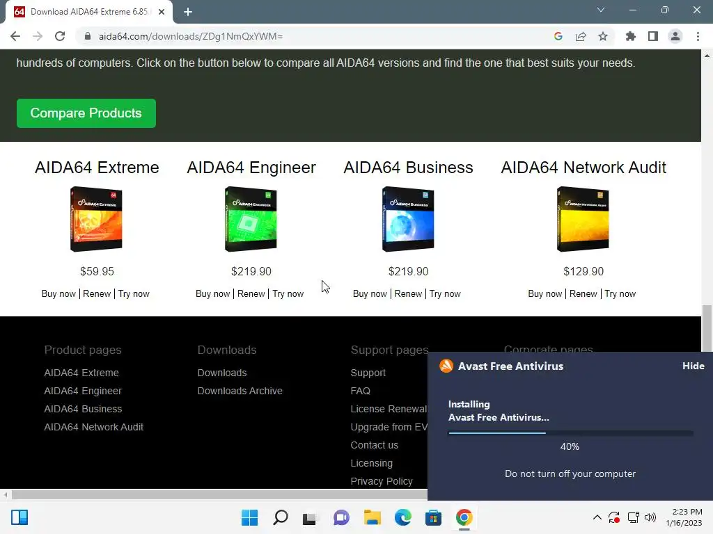View site lock information icon
The image size is (713, 534).
87,36
